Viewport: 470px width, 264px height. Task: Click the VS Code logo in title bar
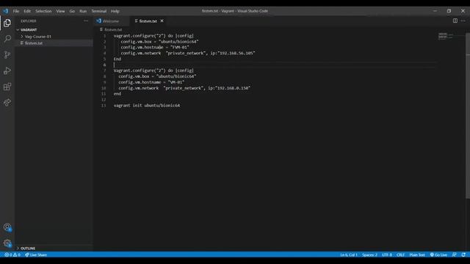pos(6,11)
